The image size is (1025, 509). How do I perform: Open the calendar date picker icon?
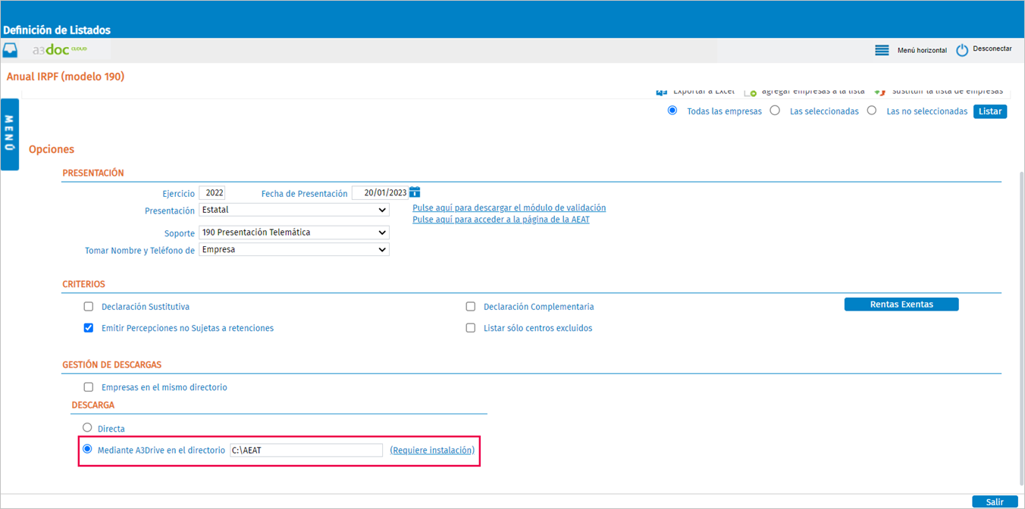pos(415,192)
